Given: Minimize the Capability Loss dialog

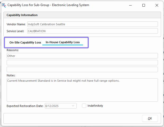Looking at the screenshot, I should [131, 5].
